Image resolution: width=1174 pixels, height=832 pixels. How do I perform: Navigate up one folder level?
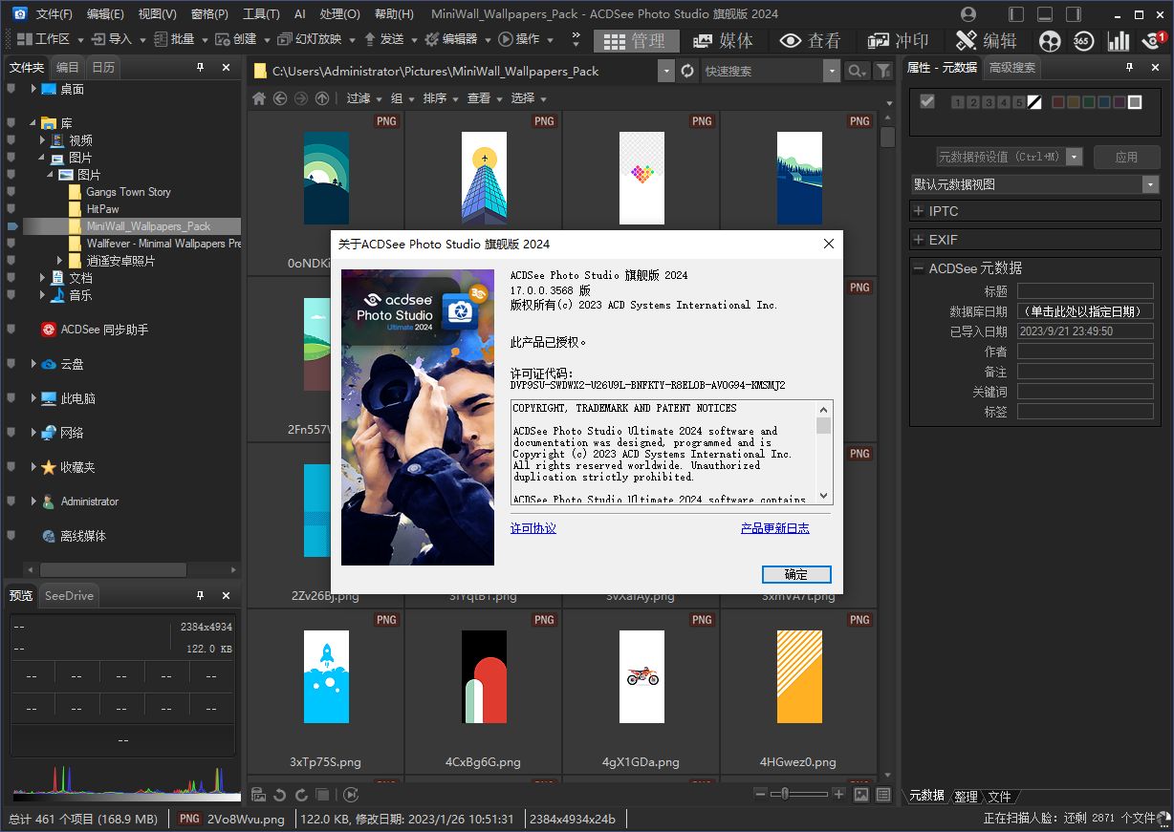coord(322,98)
